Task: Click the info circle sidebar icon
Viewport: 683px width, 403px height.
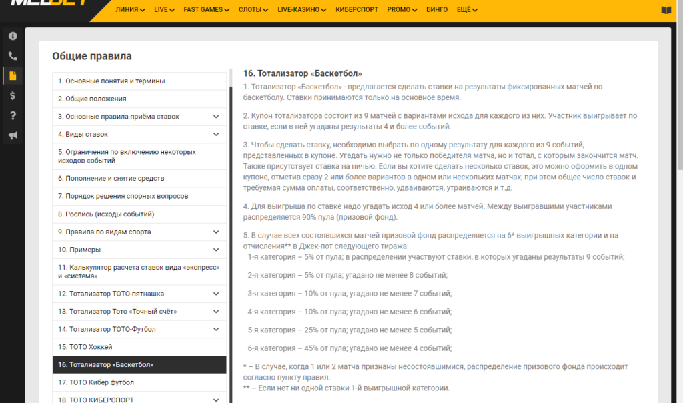Action: click(13, 36)
